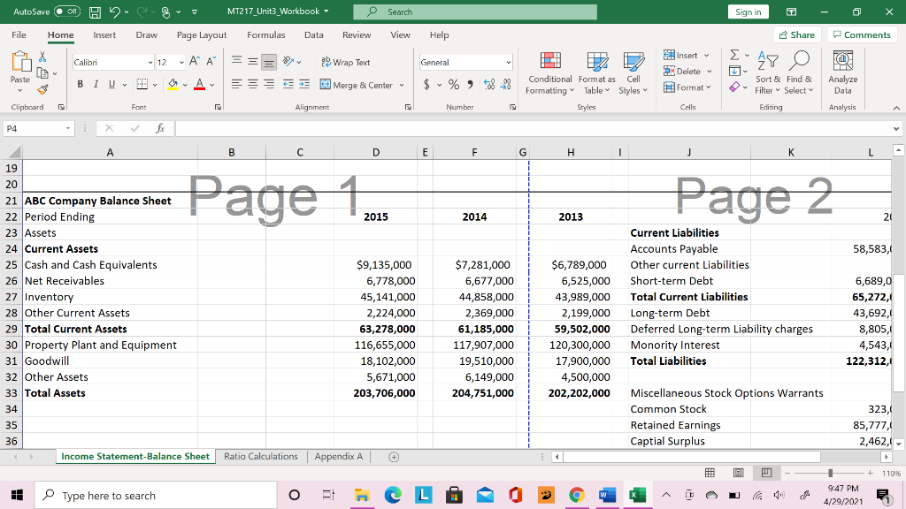This screenshot has width=906, height=509.
Task: Click the Share button
Action: click(795, 34)
